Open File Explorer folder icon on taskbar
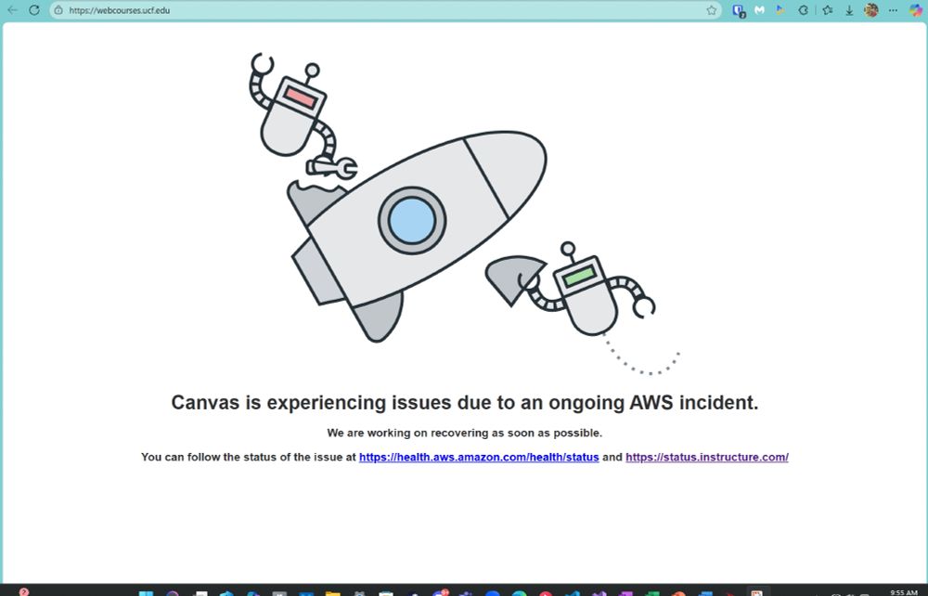Screen dimensions: 928x596 [x=332, y=593]
